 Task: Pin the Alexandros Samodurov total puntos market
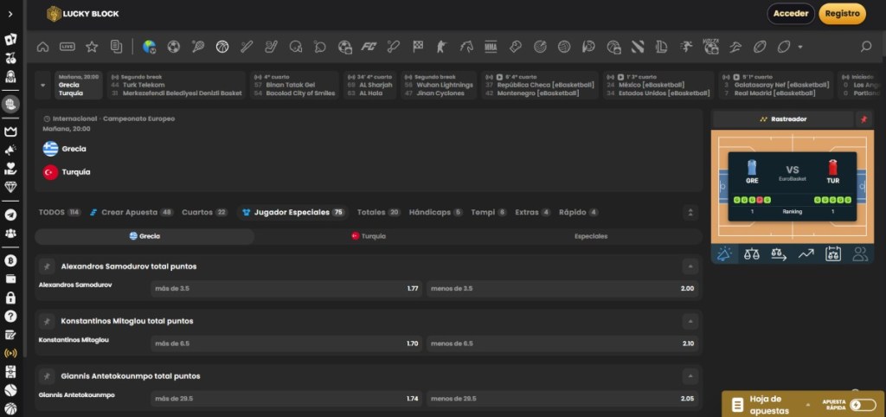pyautogui.click(x=47, y=266)
